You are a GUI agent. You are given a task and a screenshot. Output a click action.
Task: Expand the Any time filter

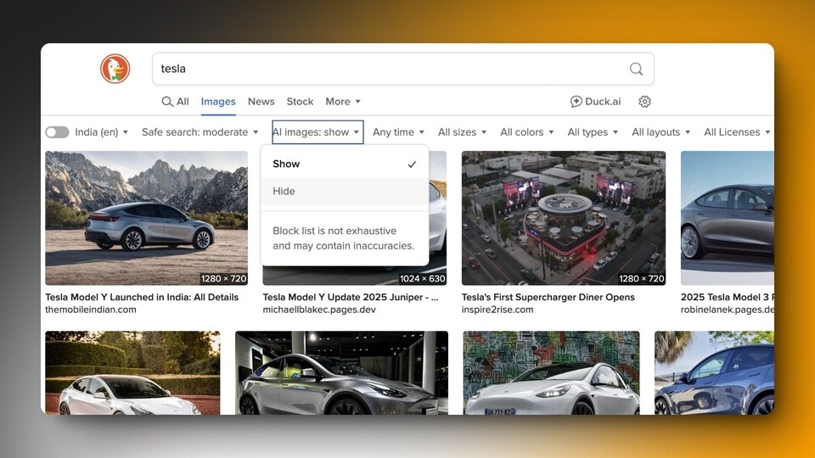pyautogui.click(x=399, y=132)
